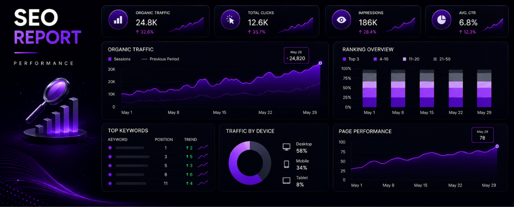
Task: Click the May 1 bar in Ranking Overview
Action: (369, 88)
